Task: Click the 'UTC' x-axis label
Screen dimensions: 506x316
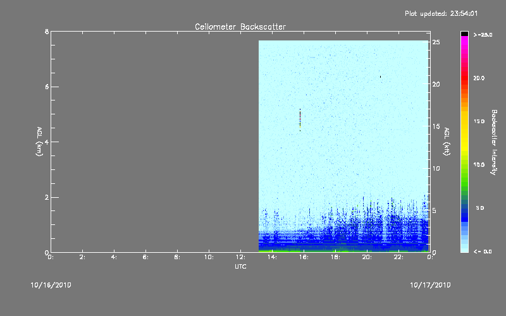Action: [x=240, y=266]
